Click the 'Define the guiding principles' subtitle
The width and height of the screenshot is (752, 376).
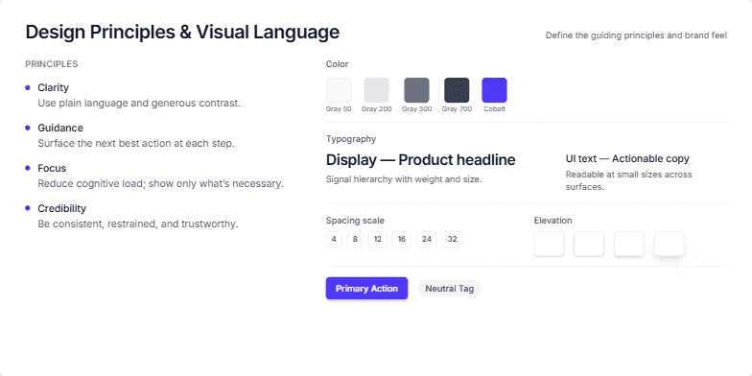coord(637,35)
